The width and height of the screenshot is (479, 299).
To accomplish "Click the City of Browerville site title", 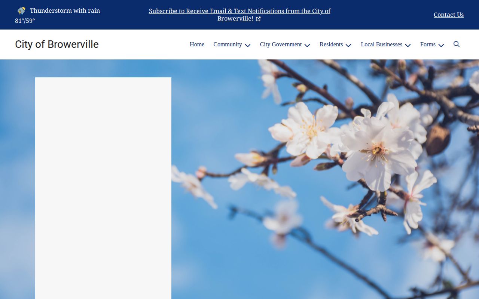I will click(57, 44).
